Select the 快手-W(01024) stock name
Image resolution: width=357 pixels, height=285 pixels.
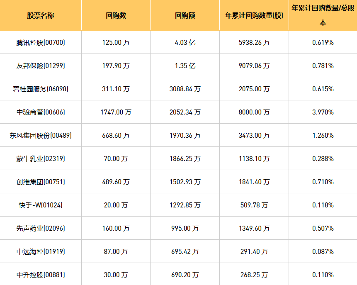pos(41,205)
